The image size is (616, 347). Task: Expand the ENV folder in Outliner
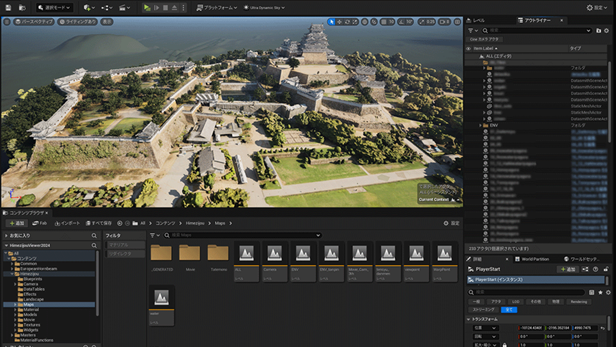(x=480, y=126)
